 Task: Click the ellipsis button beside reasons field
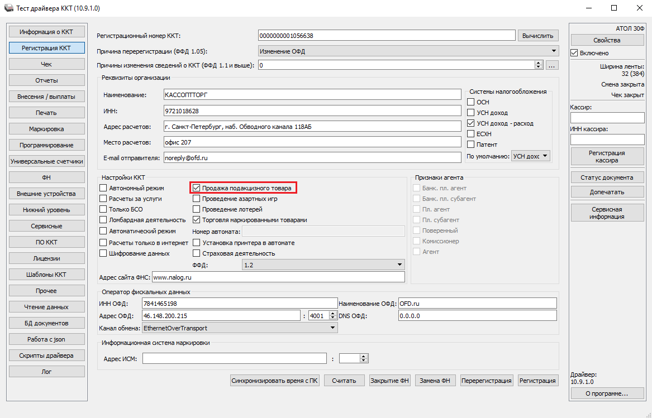click(x=552, y=65)
